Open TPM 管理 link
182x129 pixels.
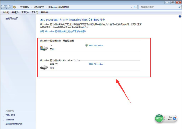point(10,115)
